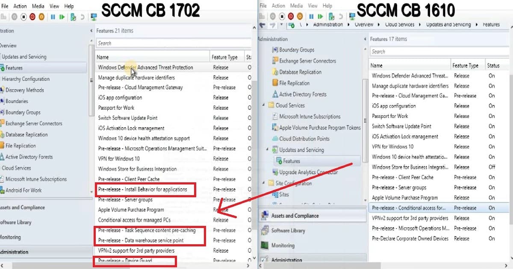This screenshot has height=269, width=513.
Task: Collapse the Site Configuration node in 1610 tree
Action: [x=264, y=183]
